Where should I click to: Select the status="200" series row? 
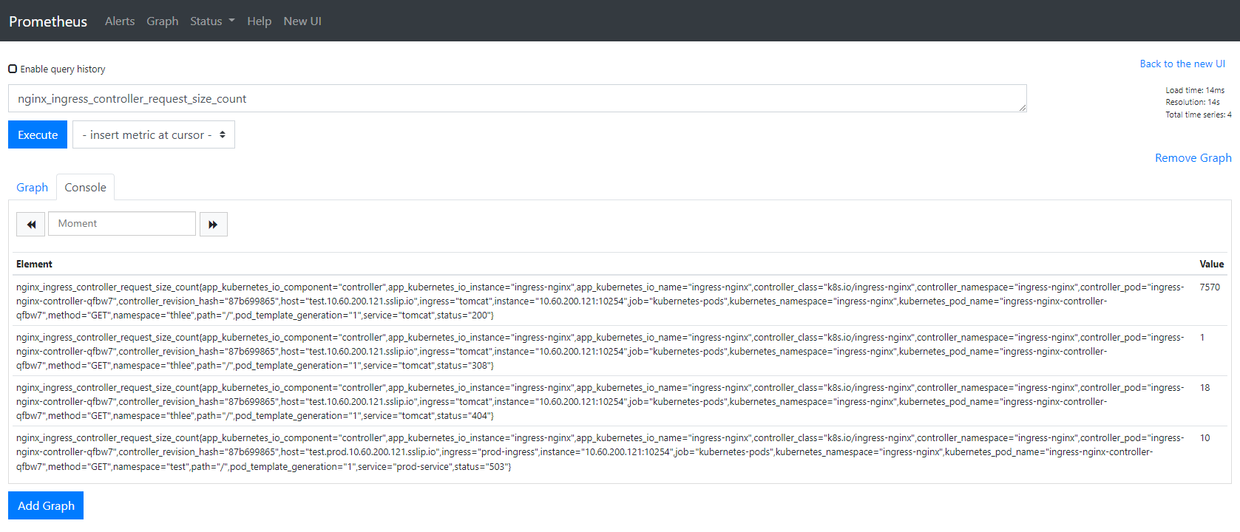click(x=620, y=301)
